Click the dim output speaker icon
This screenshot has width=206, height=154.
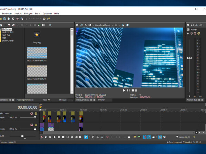(x=197, y=25)
